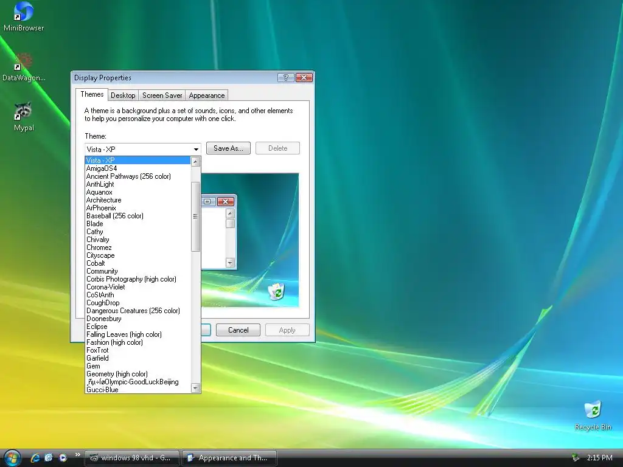
Task: Pick the Doonesbury theme
Action: 138,319
